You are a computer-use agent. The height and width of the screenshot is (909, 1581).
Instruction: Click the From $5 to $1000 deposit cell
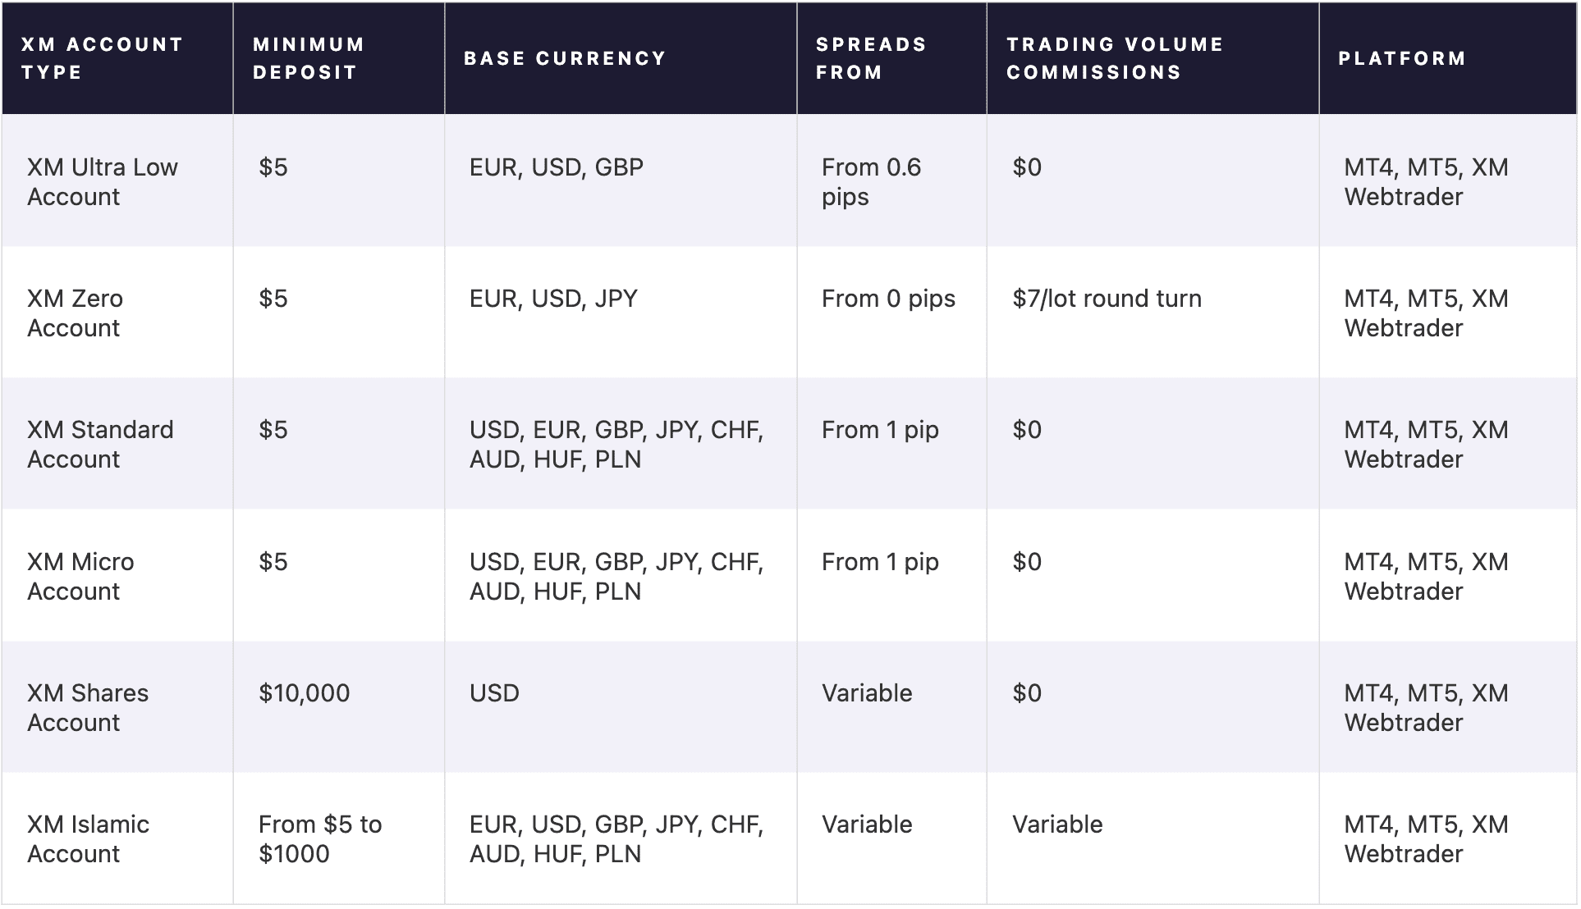(320, 839)
